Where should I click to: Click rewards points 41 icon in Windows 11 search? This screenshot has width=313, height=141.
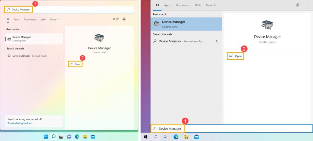(116, 19)
